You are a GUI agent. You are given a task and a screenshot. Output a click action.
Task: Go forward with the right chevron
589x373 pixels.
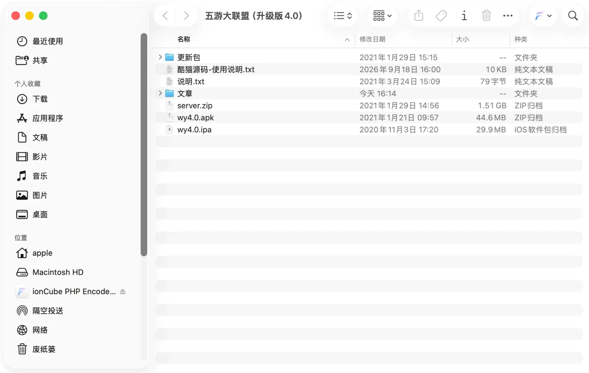[x=186, y=16]
